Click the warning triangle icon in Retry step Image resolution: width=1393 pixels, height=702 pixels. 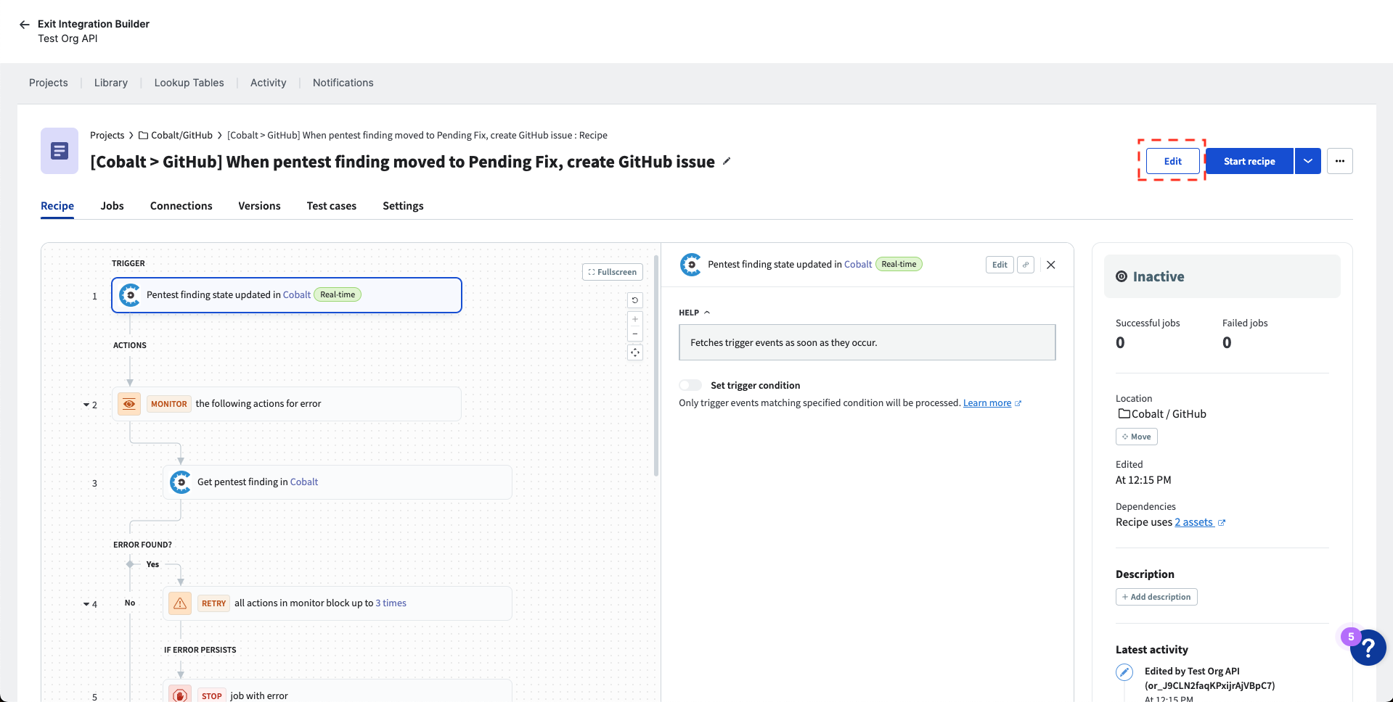pos(180,603)
